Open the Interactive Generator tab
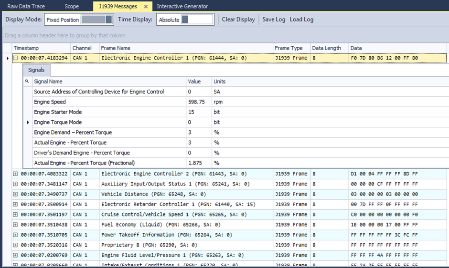 pos(182,6)
